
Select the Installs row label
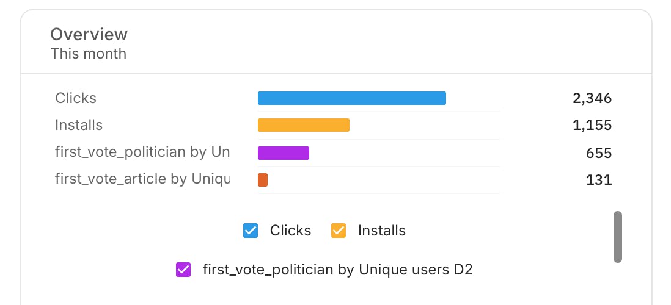tap(79, 125)
